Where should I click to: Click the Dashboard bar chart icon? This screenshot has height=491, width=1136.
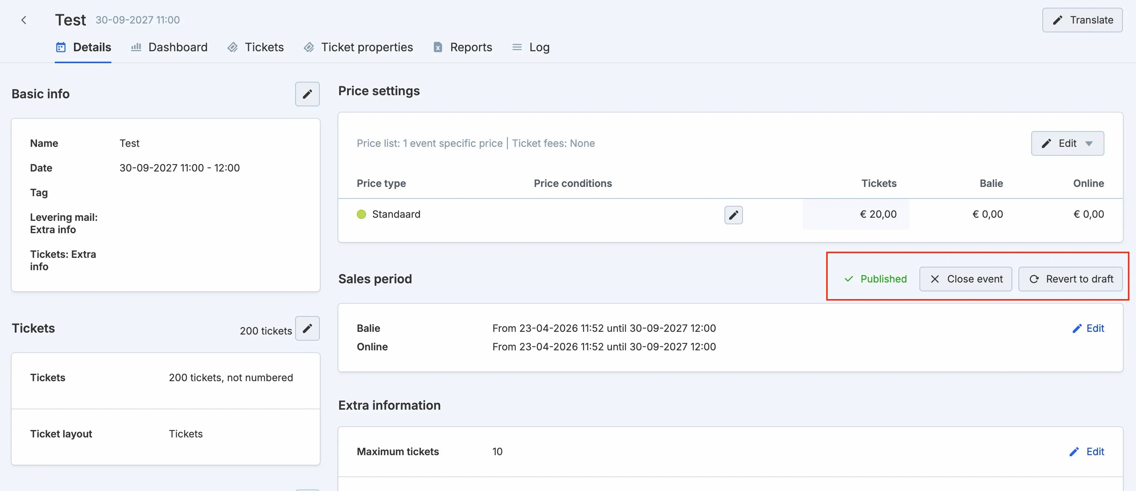click(136, 47)
